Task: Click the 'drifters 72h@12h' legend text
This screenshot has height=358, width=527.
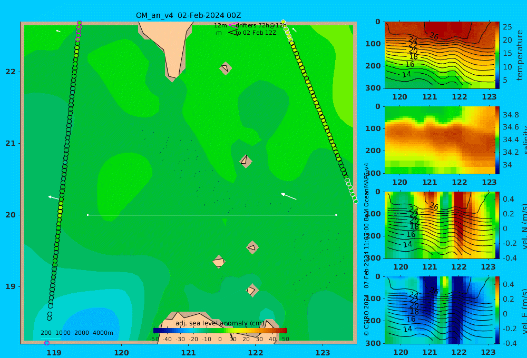Action: point(261,25)
